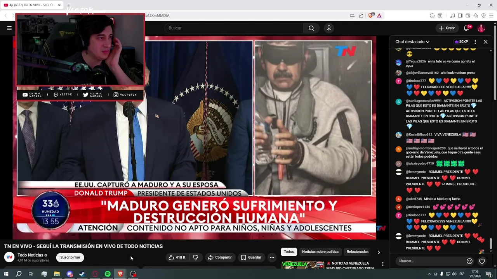Viewport: 497px width, 279px height.
Task: Save video with the Guardar button
Action: pyautogui.click(x=251, y=257)
